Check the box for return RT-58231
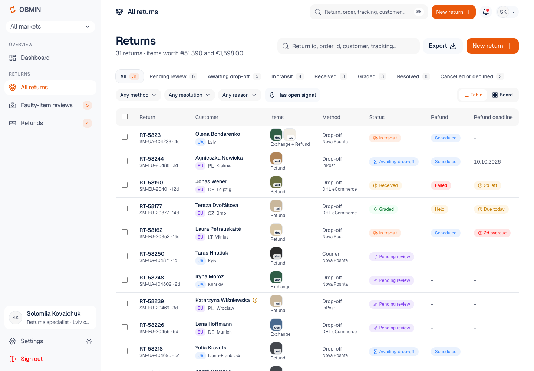This screenshot has height=371, width=534. (125, 137)
